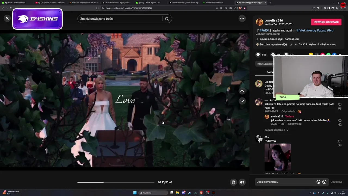The width and height of the screenshot is (348, 196).
Task: Reload the page
Action: point(11,8)
